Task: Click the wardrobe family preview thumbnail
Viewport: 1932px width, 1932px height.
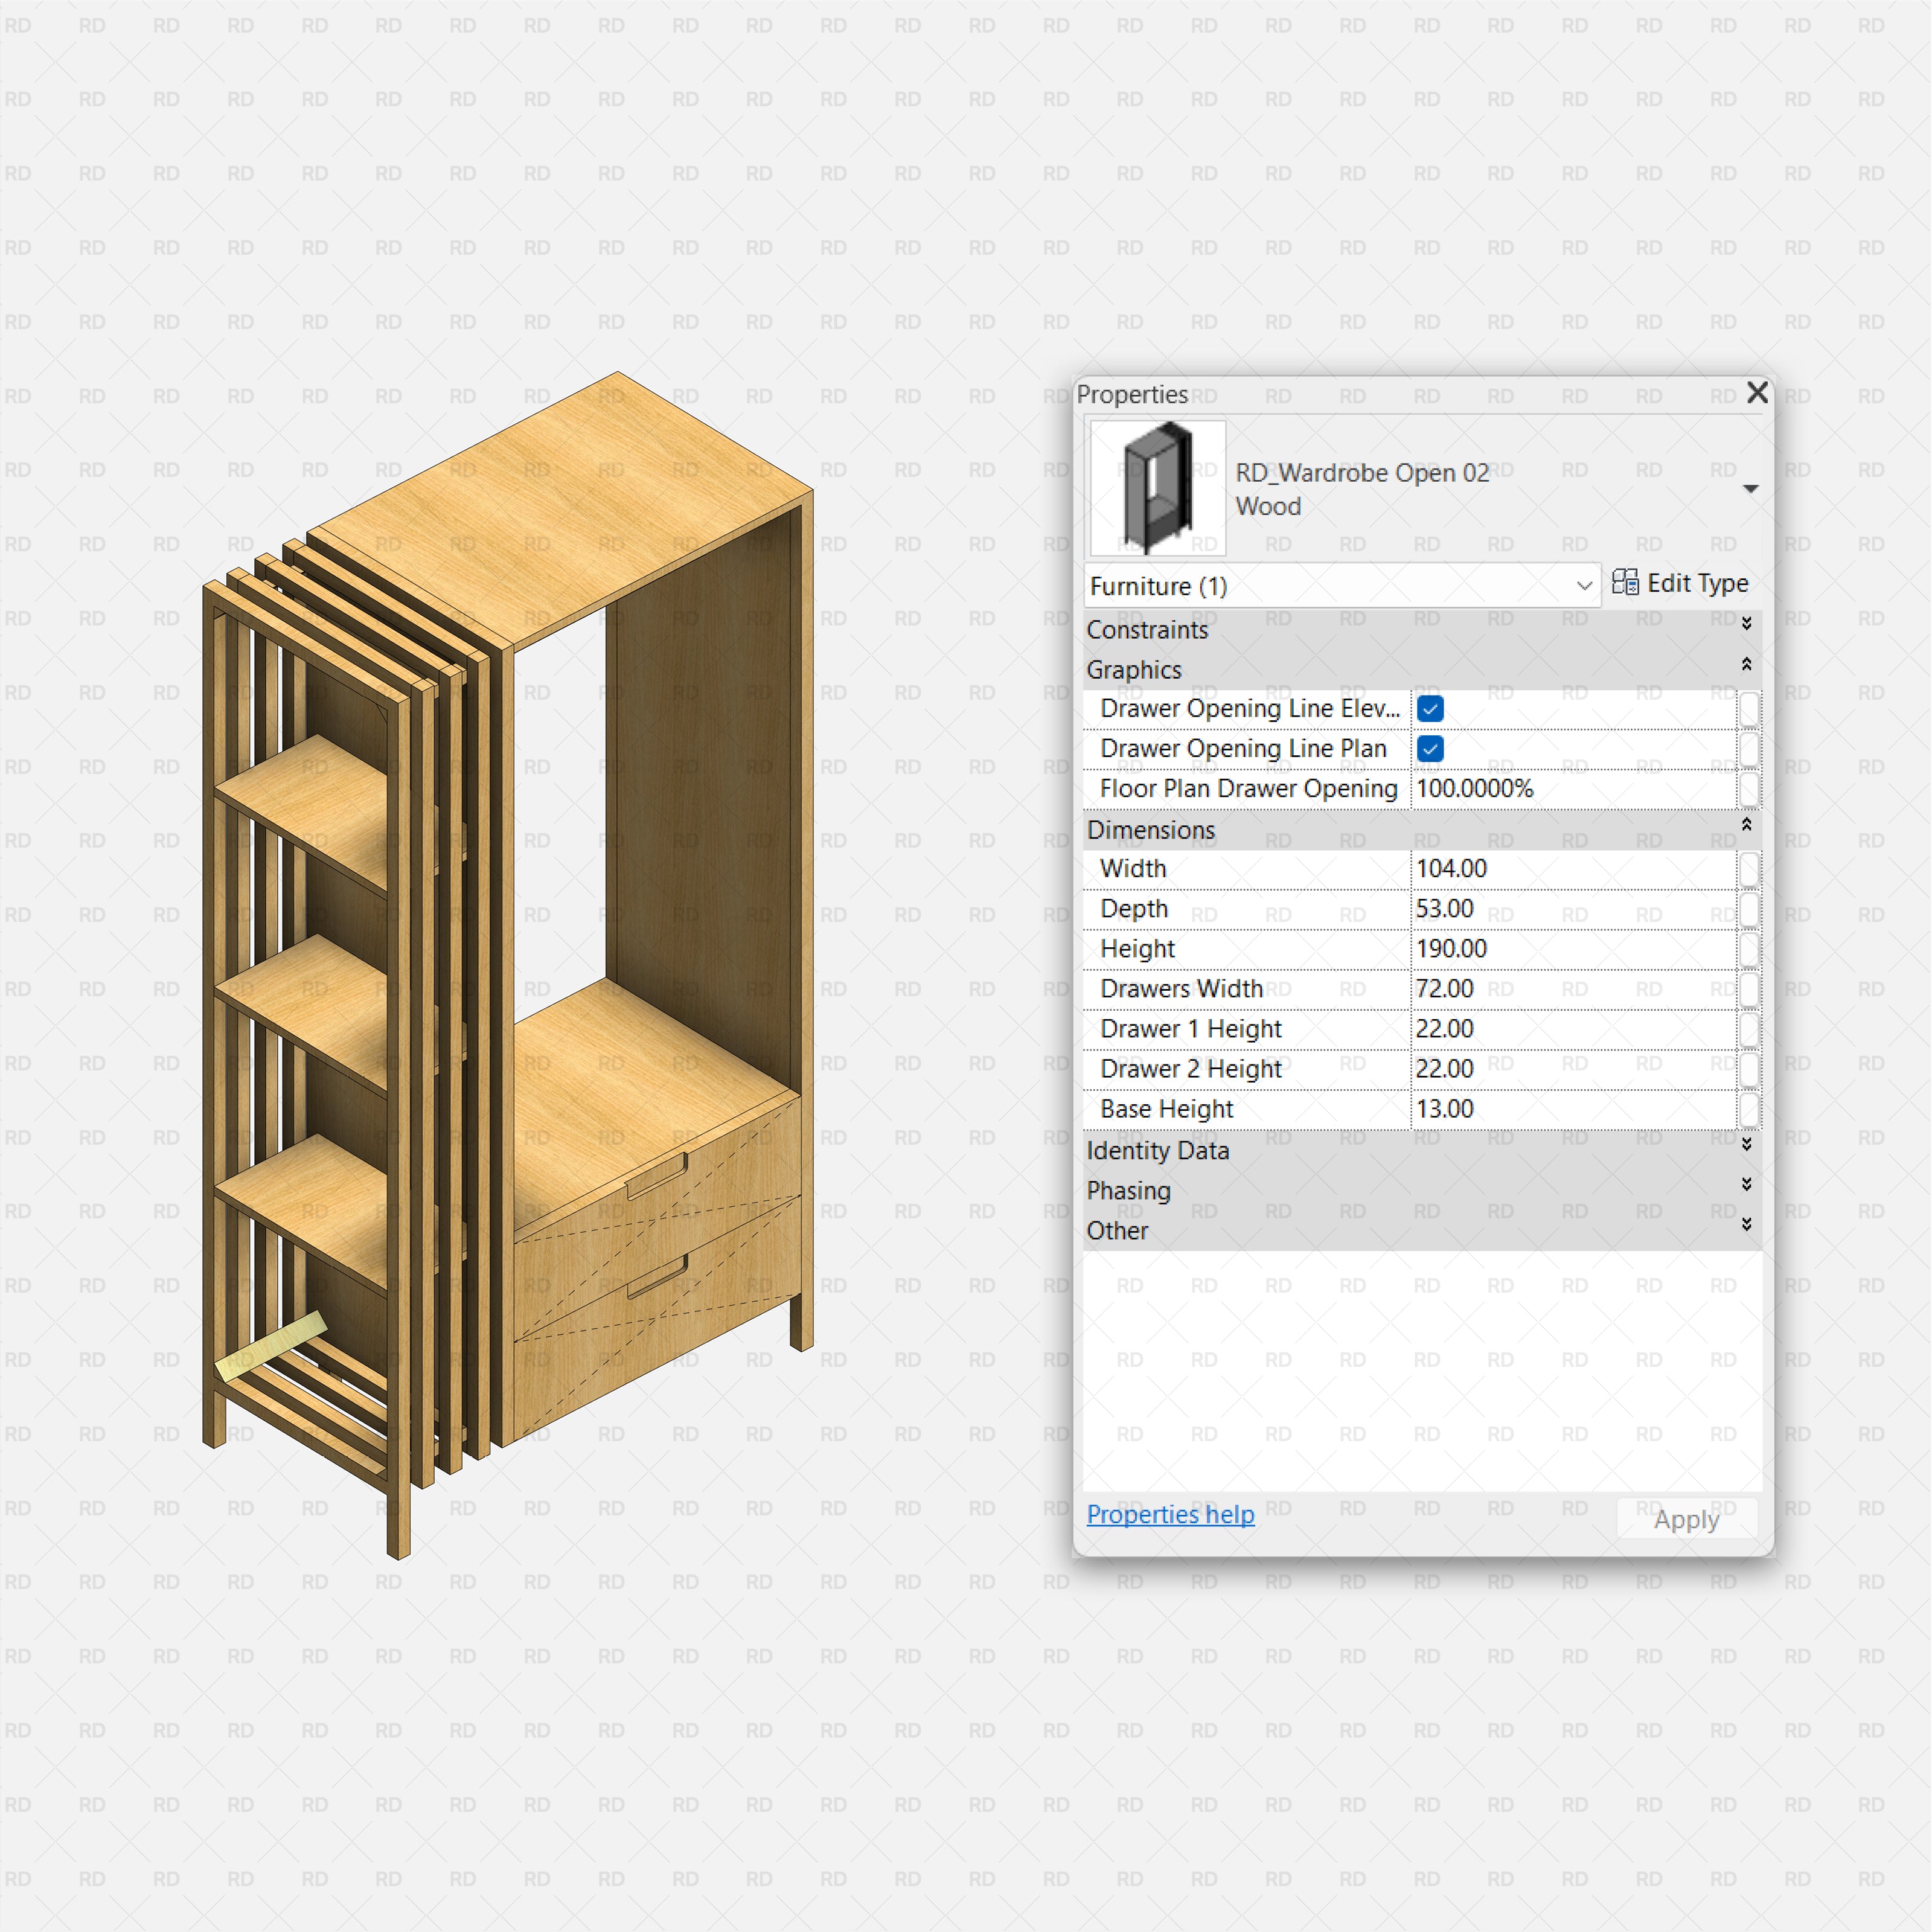Action: click(1156, 487)
